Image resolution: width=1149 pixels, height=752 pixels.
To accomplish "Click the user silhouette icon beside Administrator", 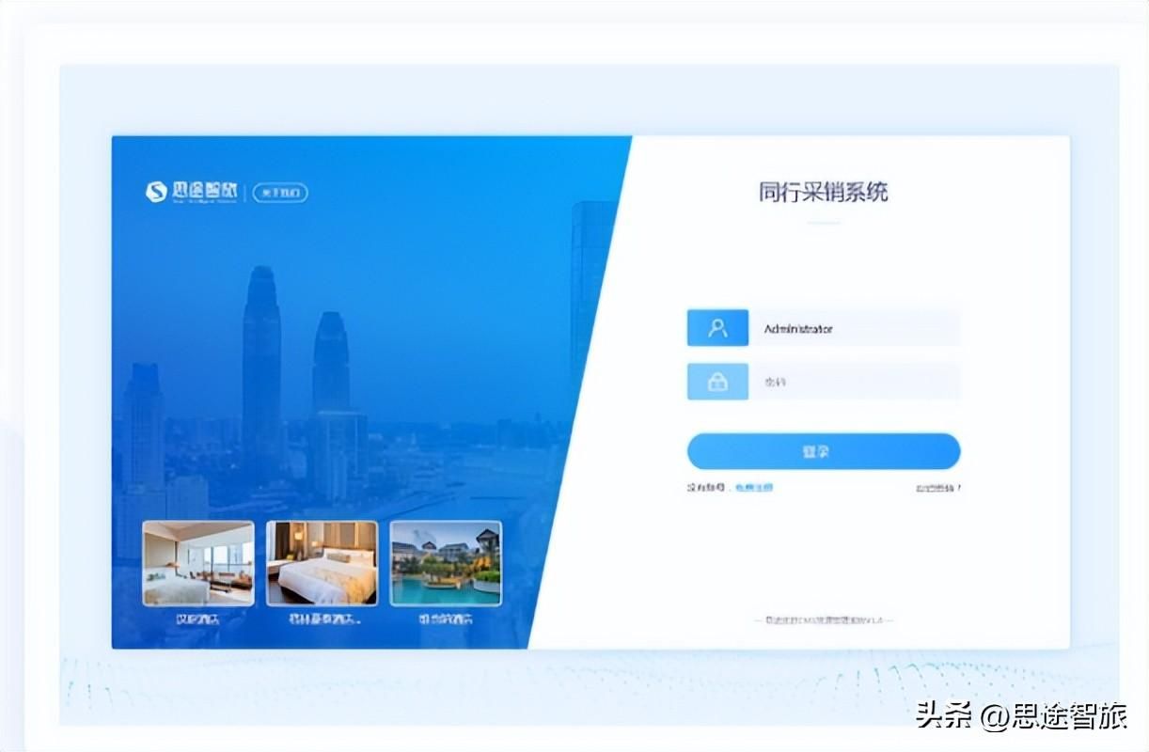I will (718, 328).
